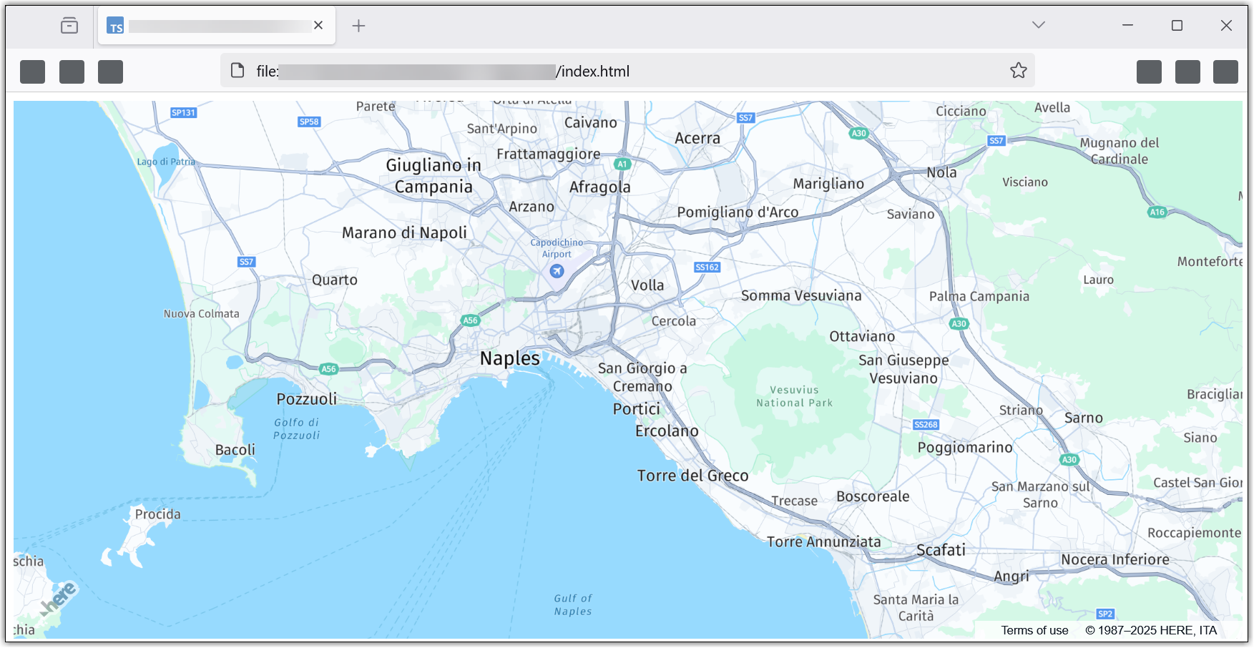Screen dimensions: 1254x648
Task: Click the SS268 road shield
Action: (926, 425)
